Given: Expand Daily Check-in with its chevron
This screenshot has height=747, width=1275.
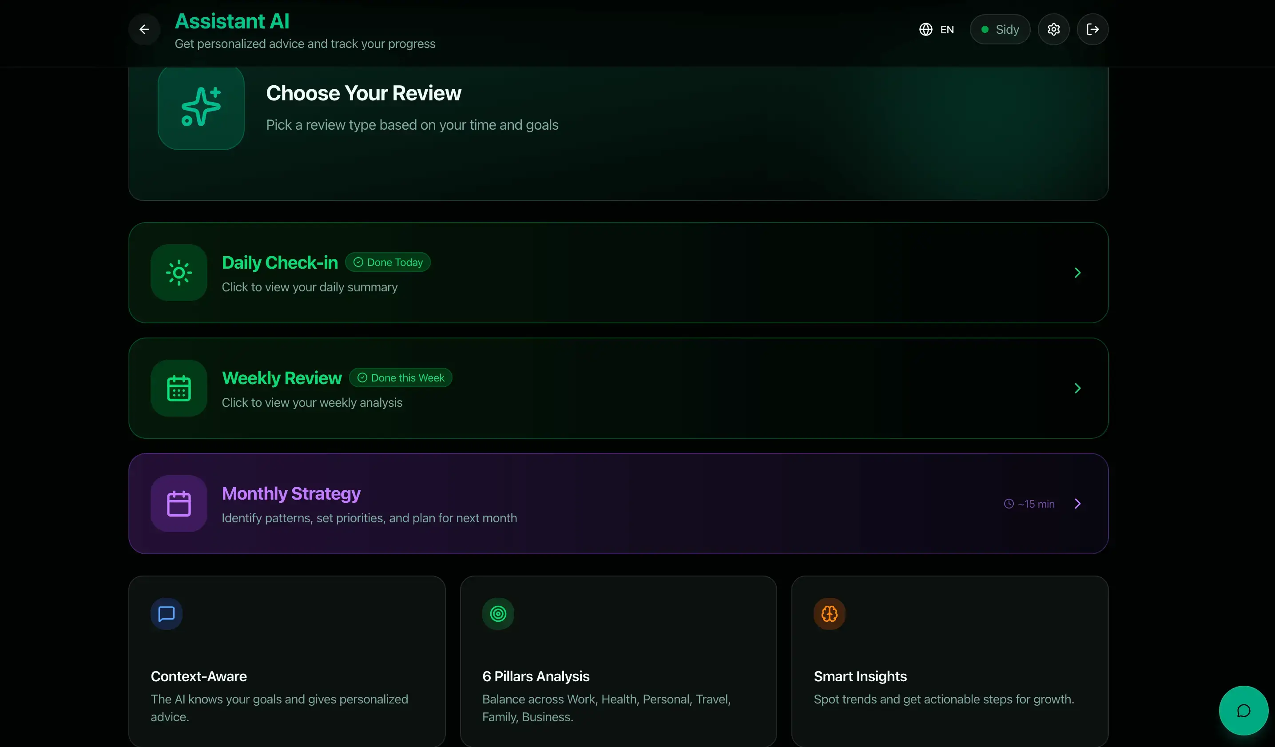Looking at the screenshot, I should pos(1077,273).
